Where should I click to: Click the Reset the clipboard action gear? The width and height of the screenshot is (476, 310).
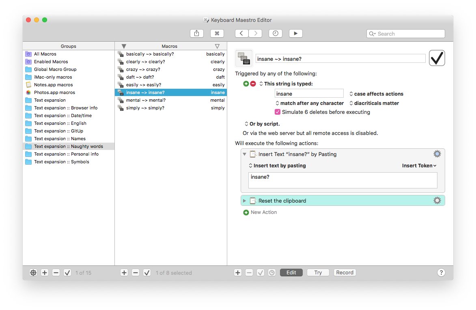[437, 200]
